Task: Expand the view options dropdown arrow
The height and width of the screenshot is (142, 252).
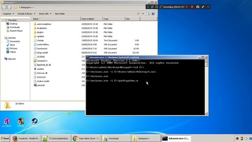Action: click(x=143, y=14)
